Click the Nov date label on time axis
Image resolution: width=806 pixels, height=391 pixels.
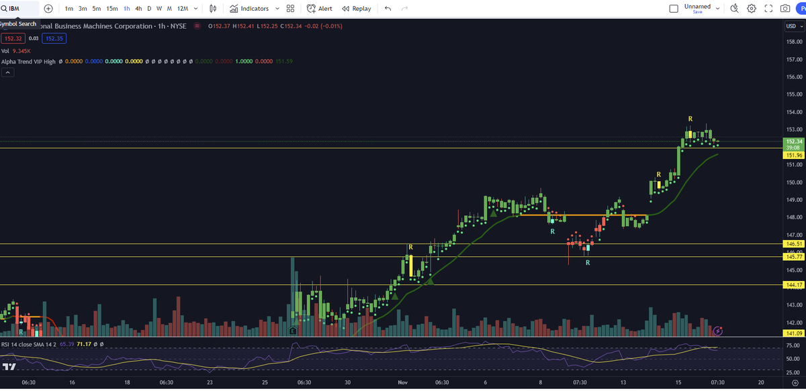click(x=402, y=382)
